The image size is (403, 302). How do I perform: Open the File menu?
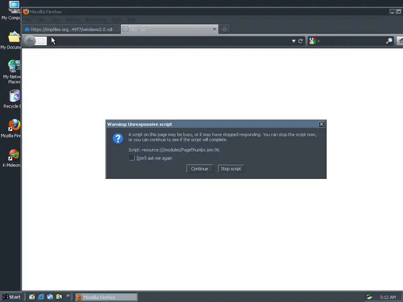[x=28, y=20]
